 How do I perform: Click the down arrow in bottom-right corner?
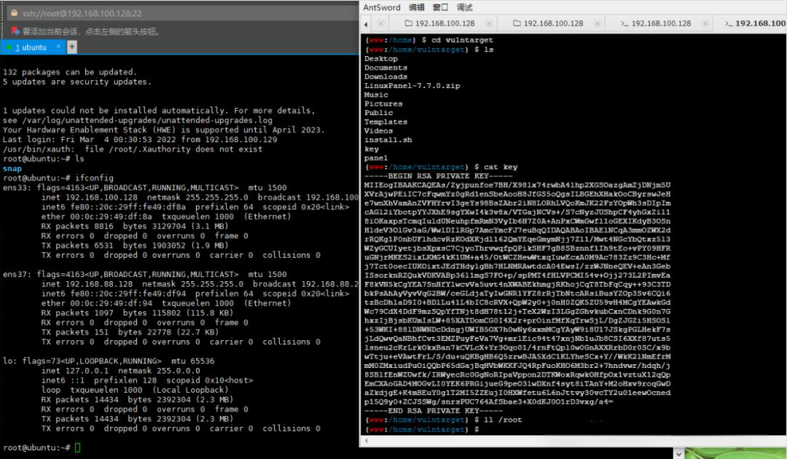678,453
